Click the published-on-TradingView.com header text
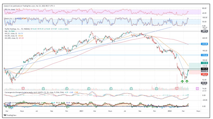 [x=29, y=6]
